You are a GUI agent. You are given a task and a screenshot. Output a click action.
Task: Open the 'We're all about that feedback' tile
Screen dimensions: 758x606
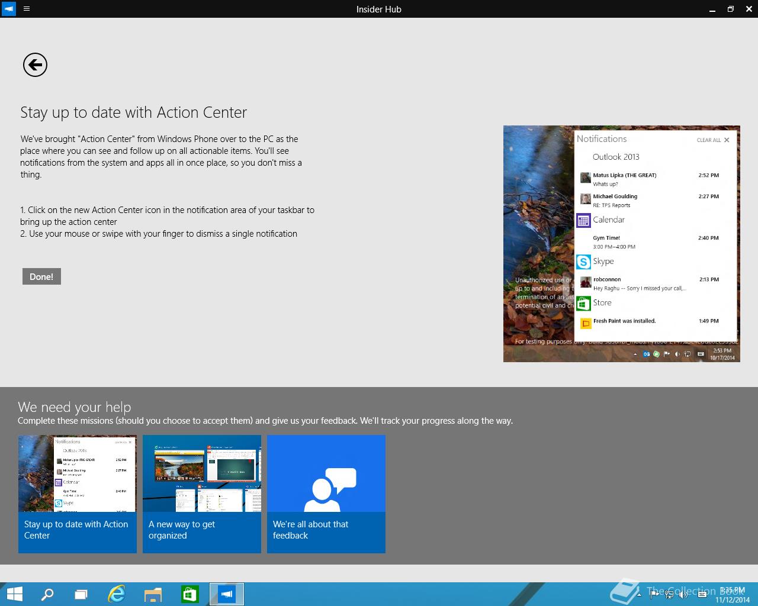click(x=326, y=494)
